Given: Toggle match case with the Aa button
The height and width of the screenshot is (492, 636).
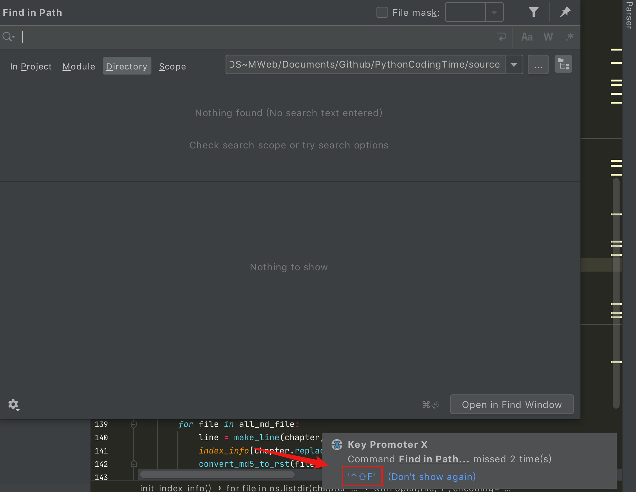Looking at the screenshot, I should (x=526, y=37).
